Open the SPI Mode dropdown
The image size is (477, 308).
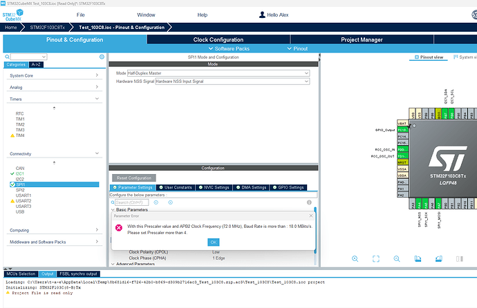[218, 73]
